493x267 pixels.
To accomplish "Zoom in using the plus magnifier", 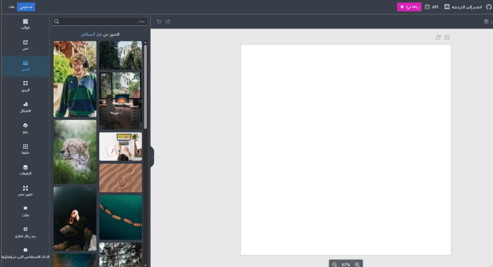I will tap(357, 265).
